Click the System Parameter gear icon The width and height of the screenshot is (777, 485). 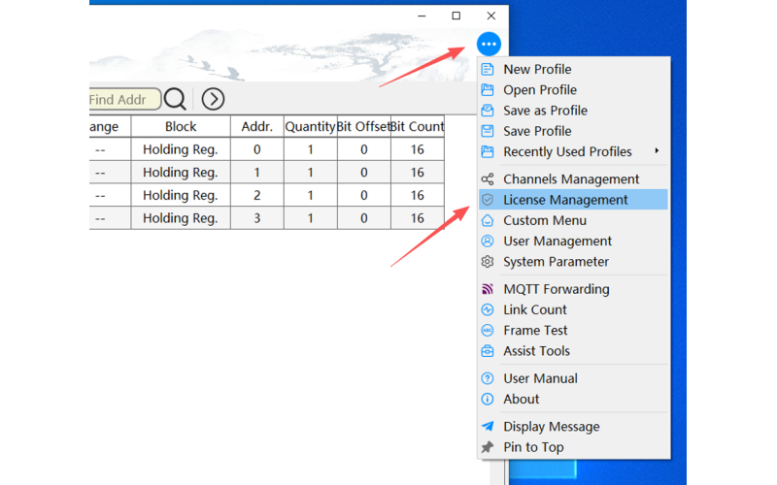coord(488,262)
